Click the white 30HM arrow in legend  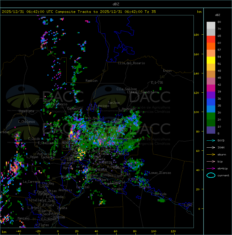pos(211,147)
